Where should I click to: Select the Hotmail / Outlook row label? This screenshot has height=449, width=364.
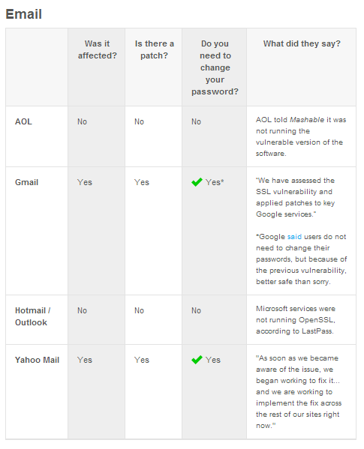[33, 316]
